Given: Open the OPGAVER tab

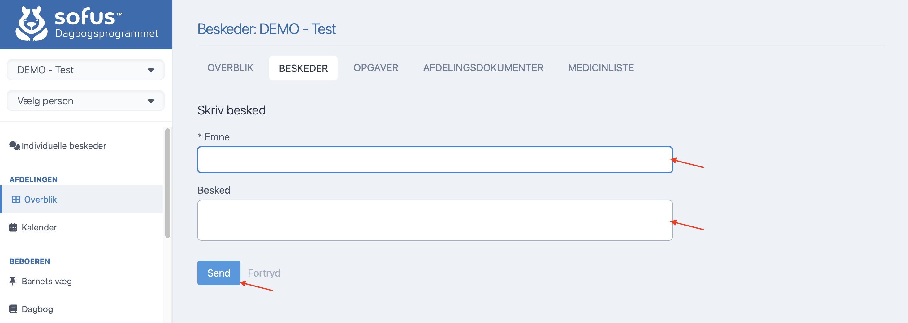Looking at the screenshot, I should click(x=376, y=68).
